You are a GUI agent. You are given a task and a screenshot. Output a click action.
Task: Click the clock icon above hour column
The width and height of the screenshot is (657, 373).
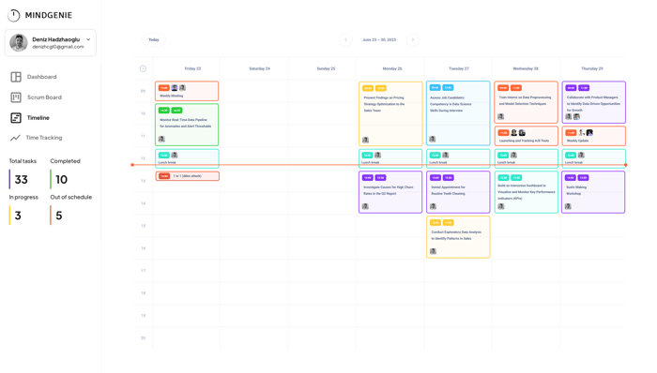pos(143,68)
